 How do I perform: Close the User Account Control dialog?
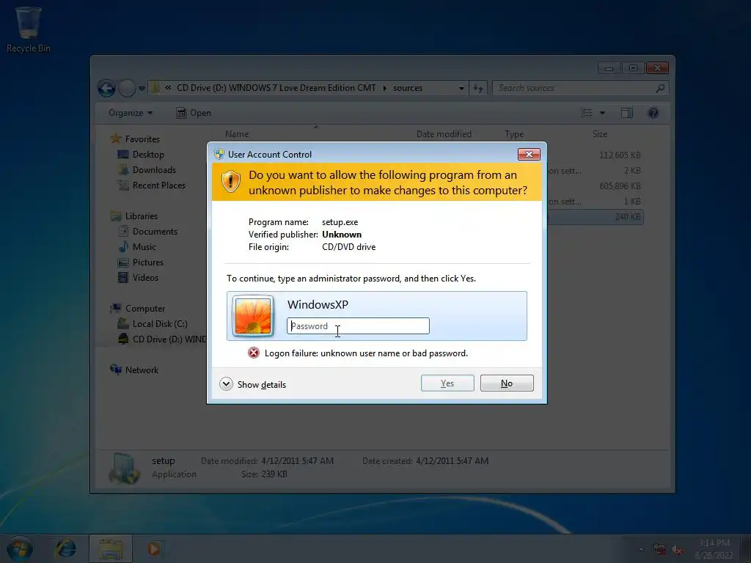[529, 154]
